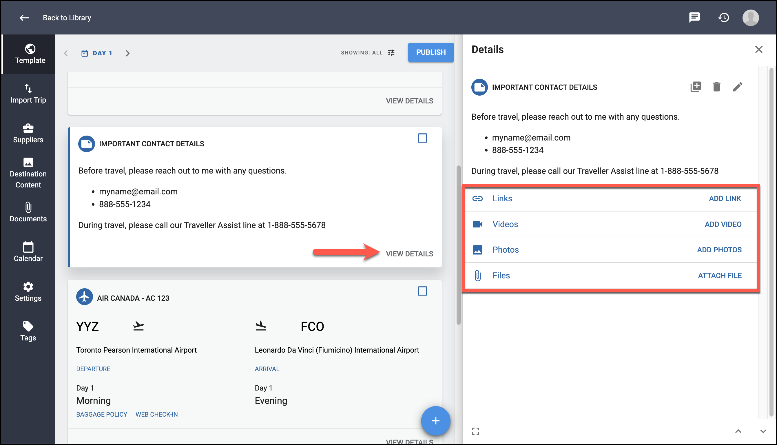Click the Files paperclip icon
Screen dimensions: 777x445
pos(477,276)
